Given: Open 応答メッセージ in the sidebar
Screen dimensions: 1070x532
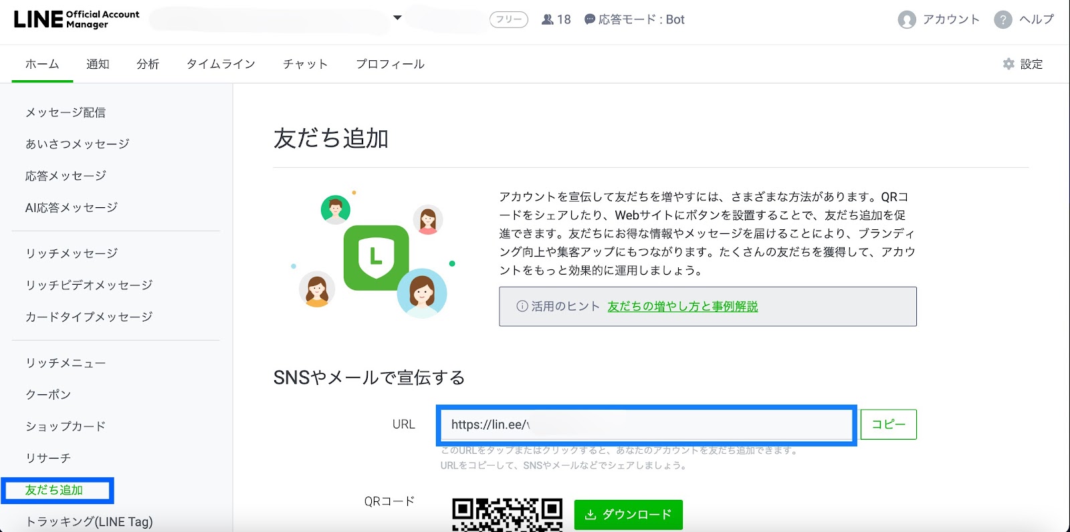Looking at the screenshot, I should click(66, 176).
